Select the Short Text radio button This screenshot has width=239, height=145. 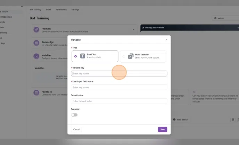coord(75,56)
